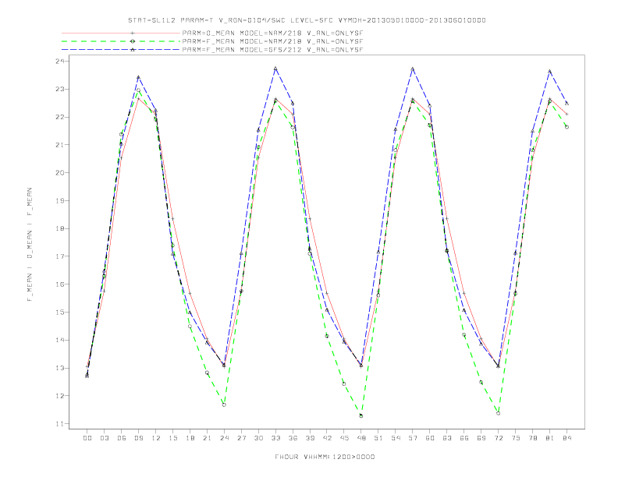Click y-axis tick label 18
618x477 pixels.
tap(59, 228)
